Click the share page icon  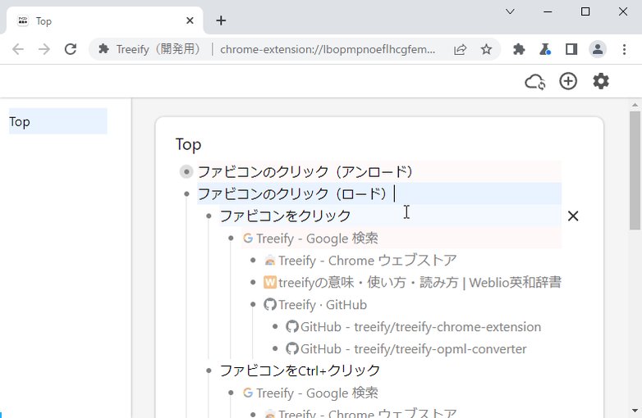click(x=461, y=49)
